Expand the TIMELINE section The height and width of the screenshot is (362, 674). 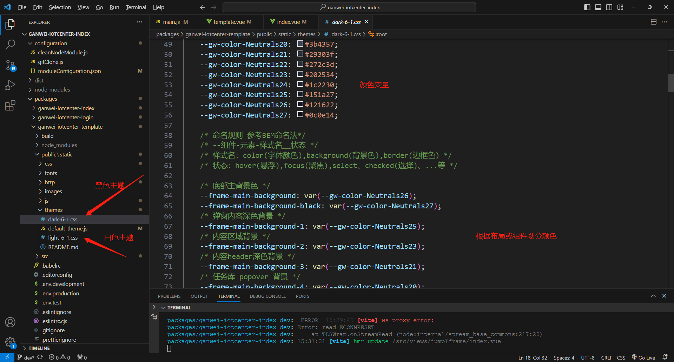39,348
